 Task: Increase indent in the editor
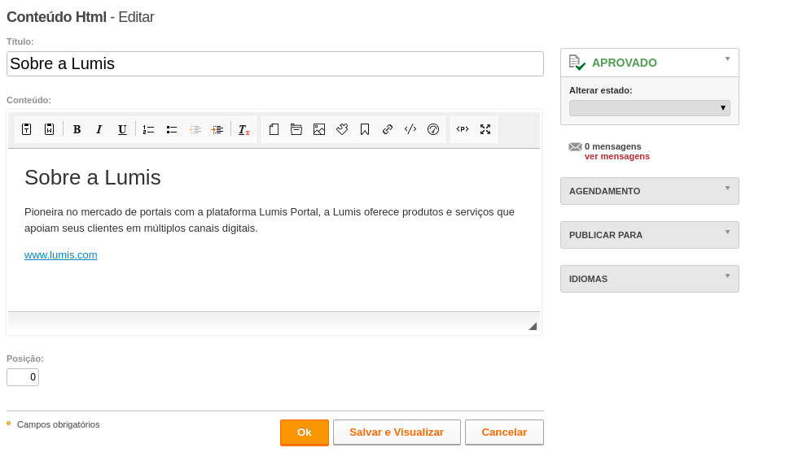coord(217,129)
